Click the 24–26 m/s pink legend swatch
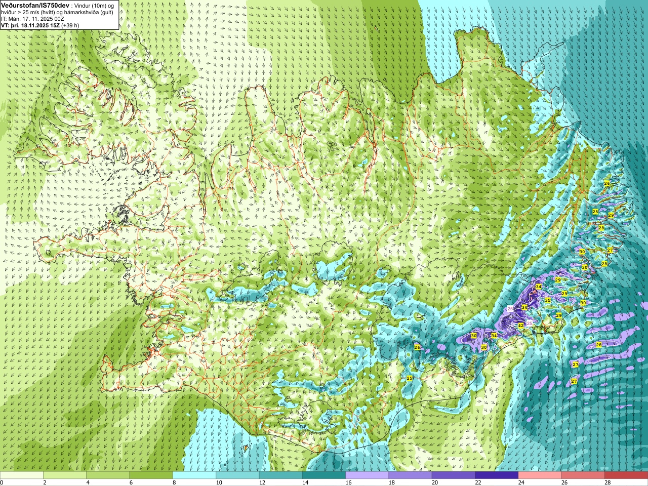The height and width of the screenshot is (486, 648). 540,475
